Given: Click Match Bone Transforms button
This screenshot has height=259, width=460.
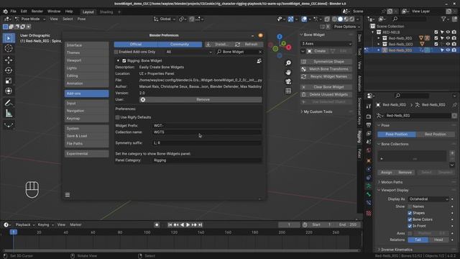Looking at the screenshot, I should click(x=326, y=69).
